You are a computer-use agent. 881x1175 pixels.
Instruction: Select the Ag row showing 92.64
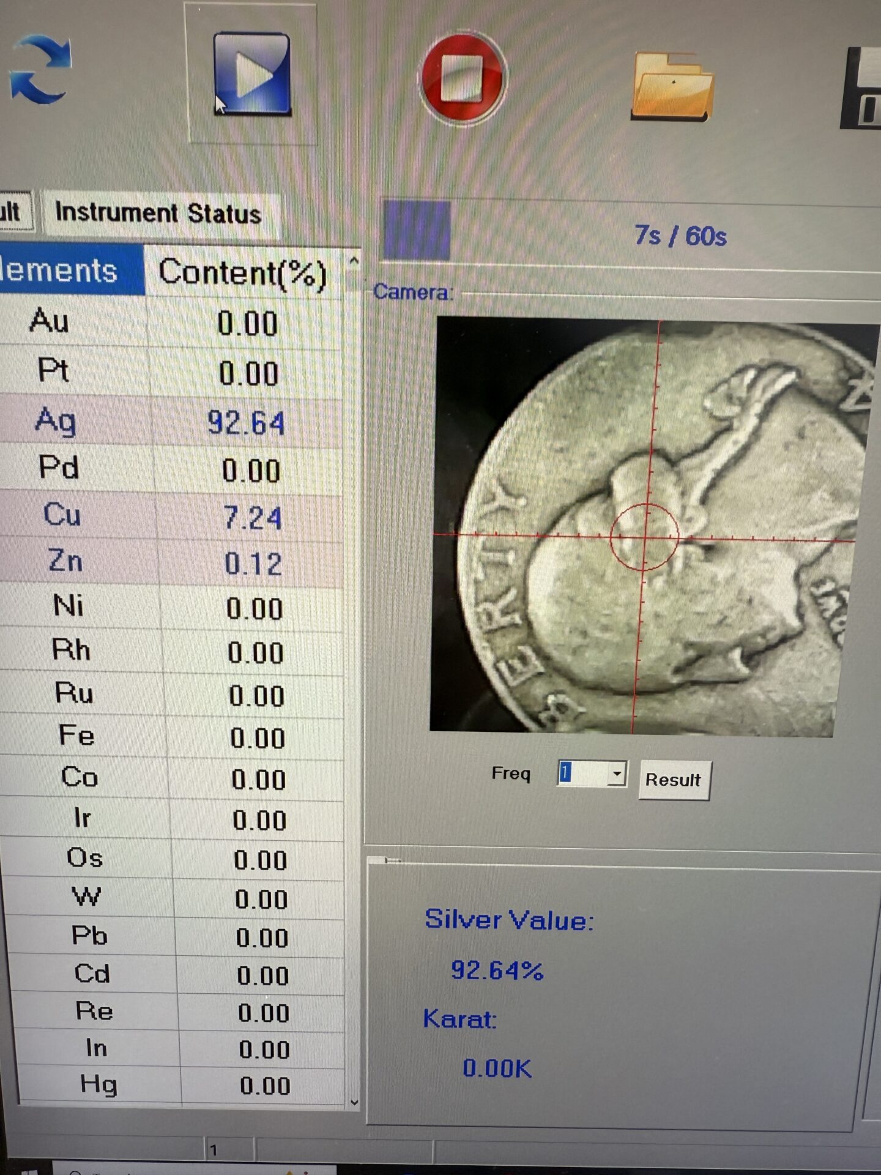pyautogui.click(x=171, y=421)
